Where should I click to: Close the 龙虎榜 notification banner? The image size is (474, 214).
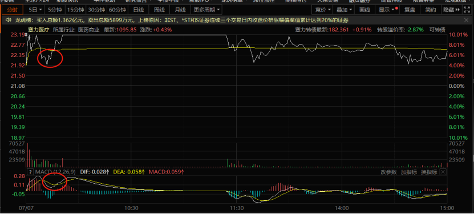467,20
